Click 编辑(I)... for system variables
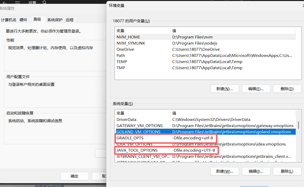The width and height of the screenshot is (304, 187). (256, 171)
